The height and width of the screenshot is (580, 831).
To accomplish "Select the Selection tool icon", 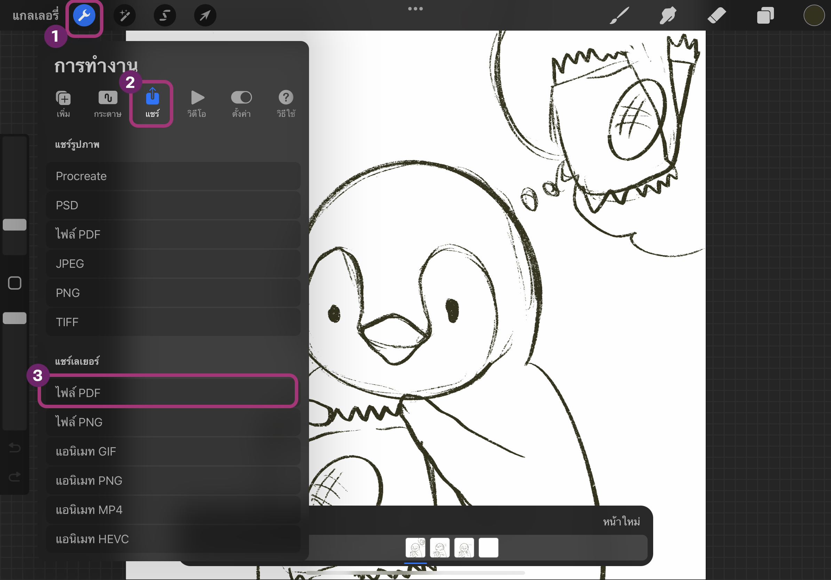I will pyautogui.click(x=165, y=16).
